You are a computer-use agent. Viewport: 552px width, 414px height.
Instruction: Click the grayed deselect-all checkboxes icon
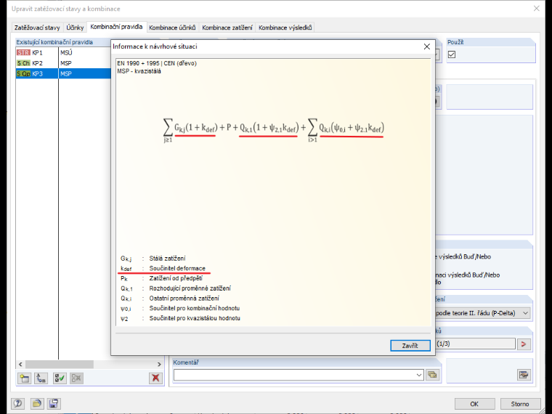(76, 378)
